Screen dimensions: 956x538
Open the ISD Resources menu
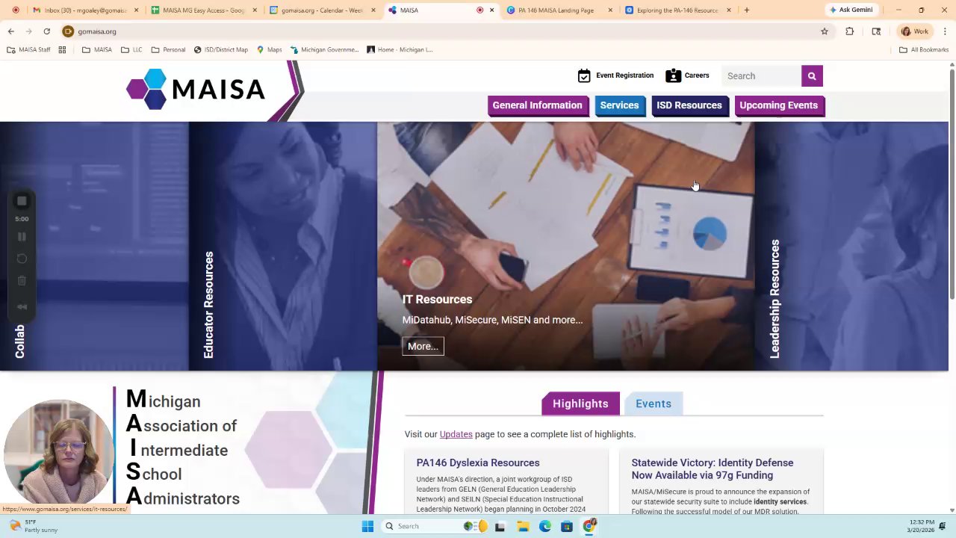(689, 105)
